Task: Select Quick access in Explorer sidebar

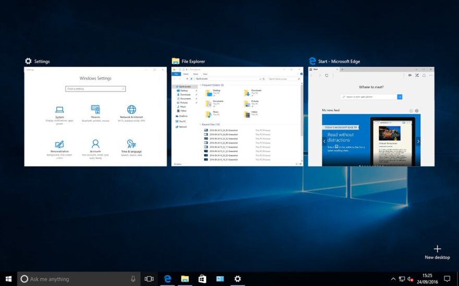Action: [185, 87]
